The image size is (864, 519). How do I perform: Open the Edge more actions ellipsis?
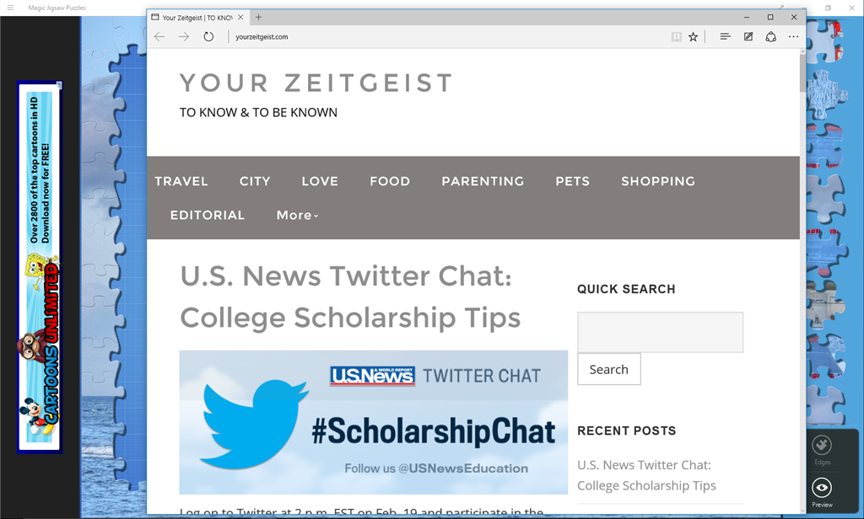[793, 37]
